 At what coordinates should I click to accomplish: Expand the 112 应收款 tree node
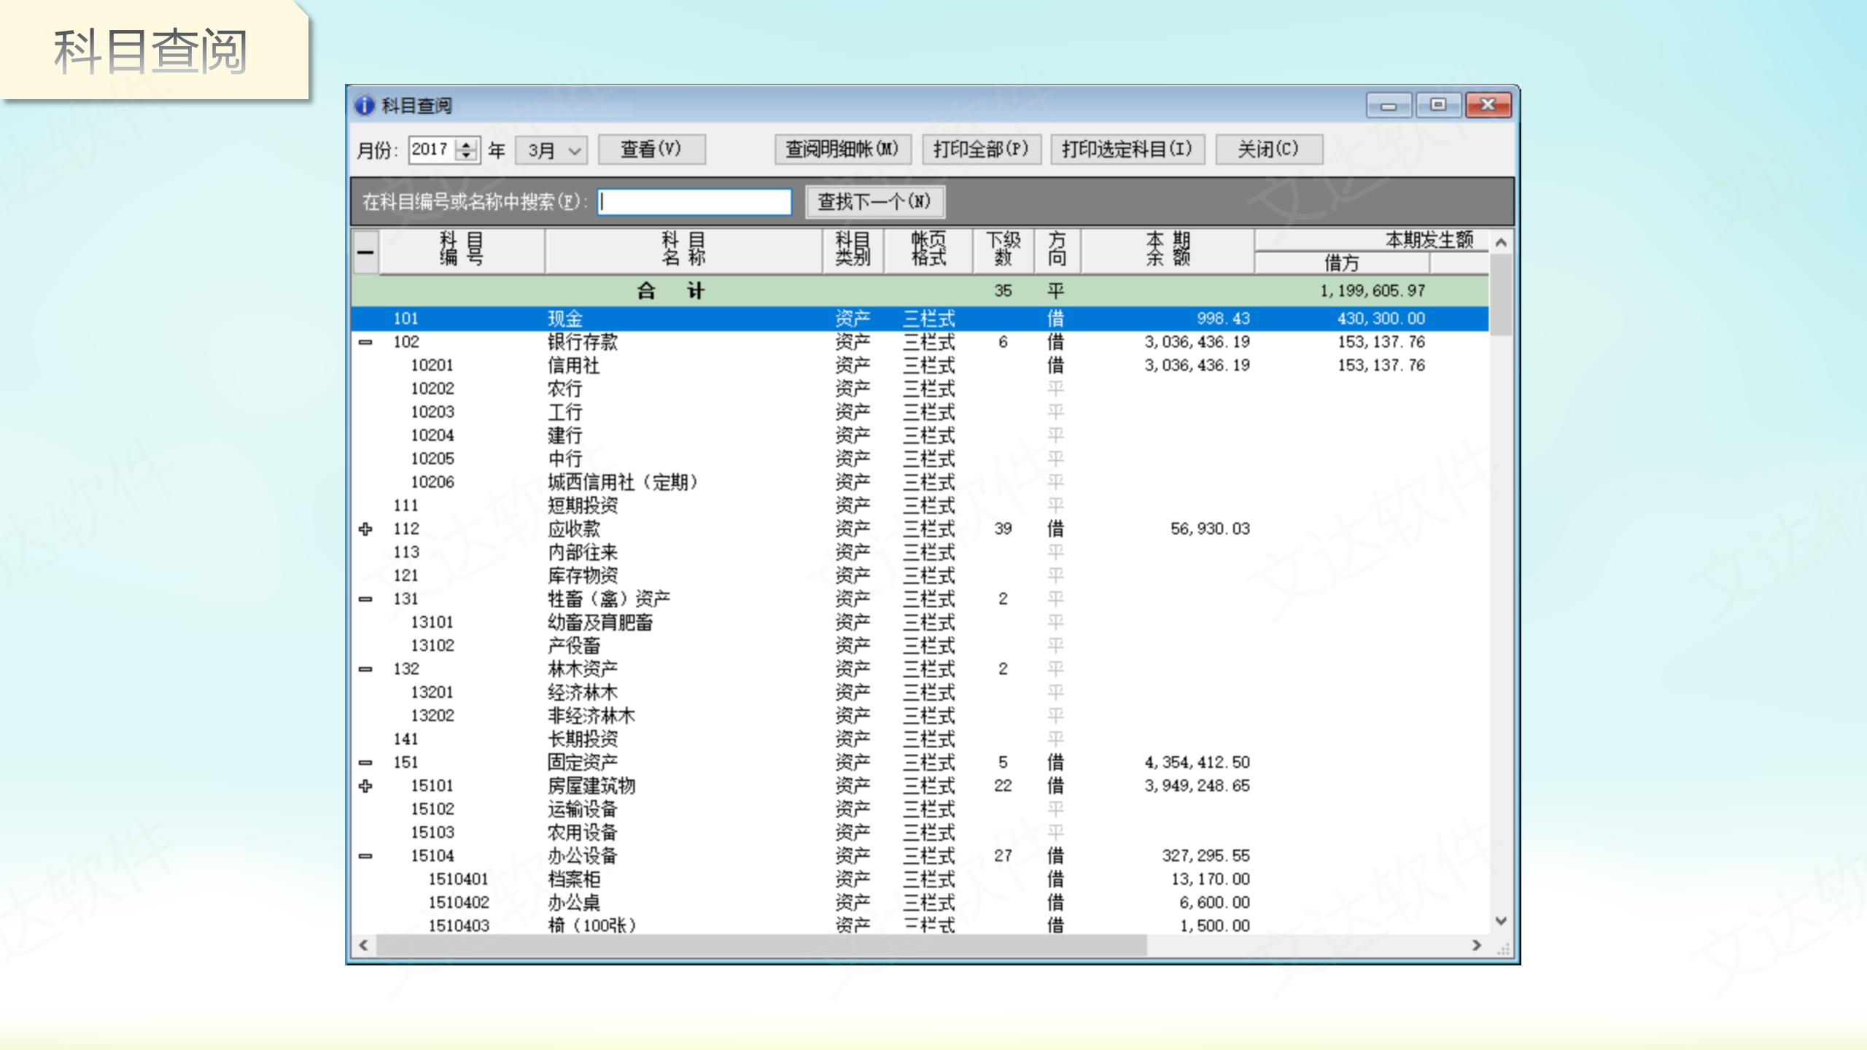pos(365,529)
